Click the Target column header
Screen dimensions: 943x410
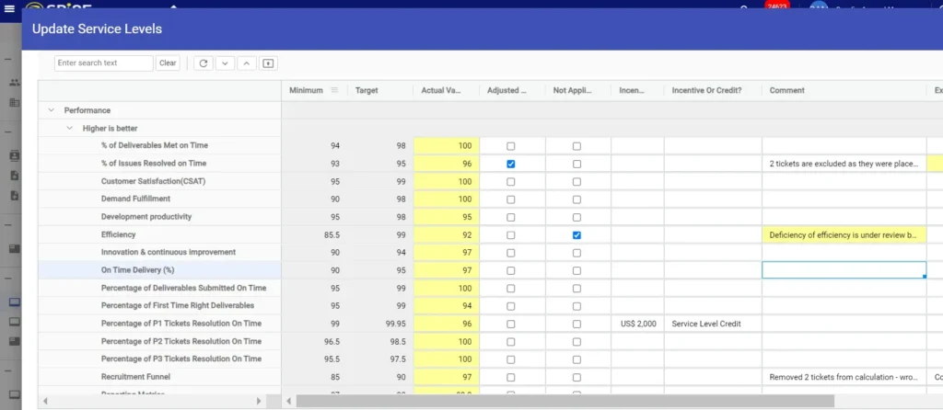pos(367,90)
